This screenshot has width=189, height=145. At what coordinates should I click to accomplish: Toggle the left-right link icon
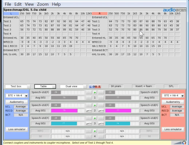pyautogui.click(x=95, y=87)
